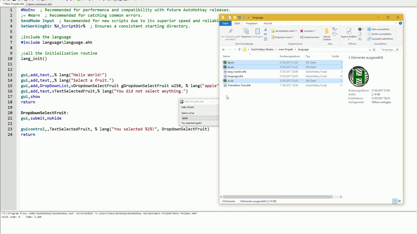Open Eigenschaften properties icon
The image size is (417, 234).
coord(349,33)
